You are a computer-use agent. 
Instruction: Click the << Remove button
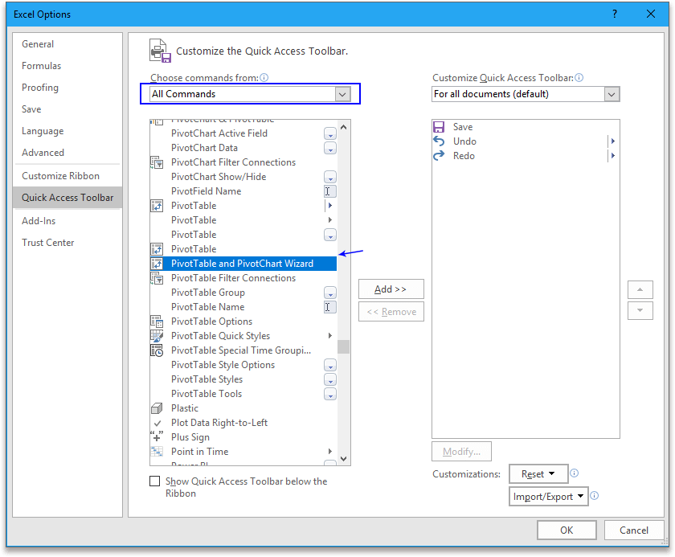click(x=391, y=312)
